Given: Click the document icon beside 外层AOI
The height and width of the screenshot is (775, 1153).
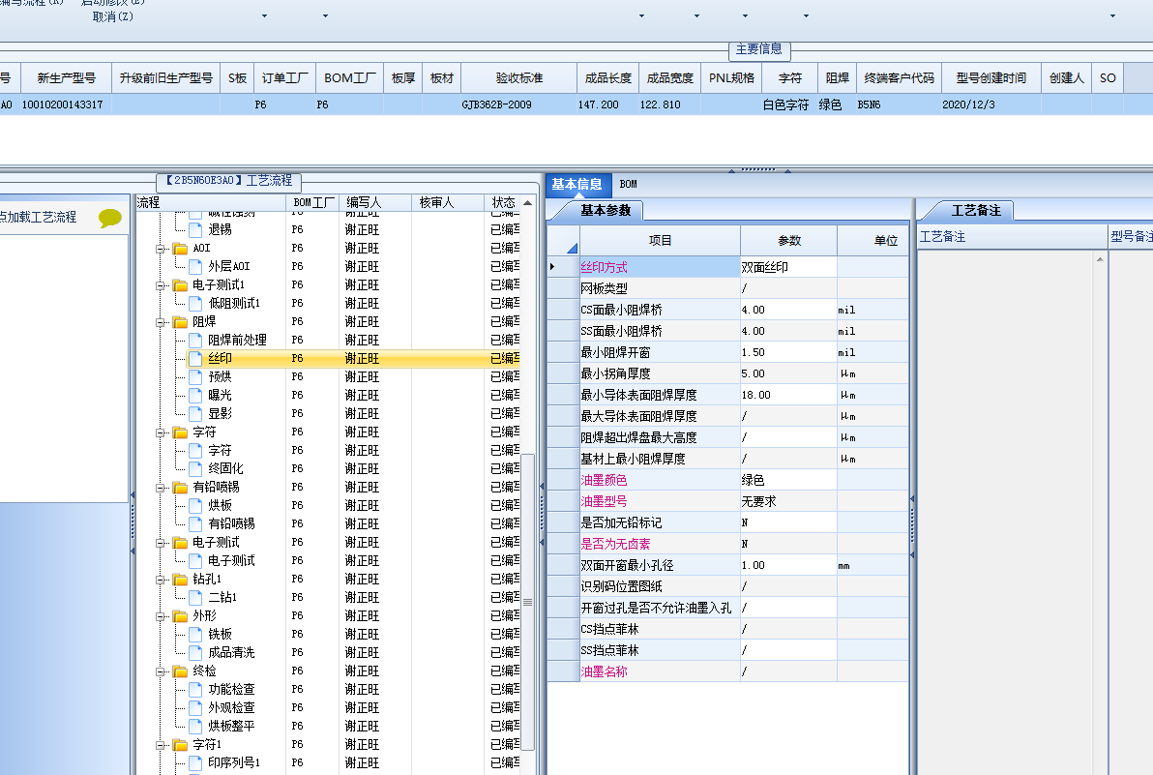Looking at the screenshot, I should (195, 266).
